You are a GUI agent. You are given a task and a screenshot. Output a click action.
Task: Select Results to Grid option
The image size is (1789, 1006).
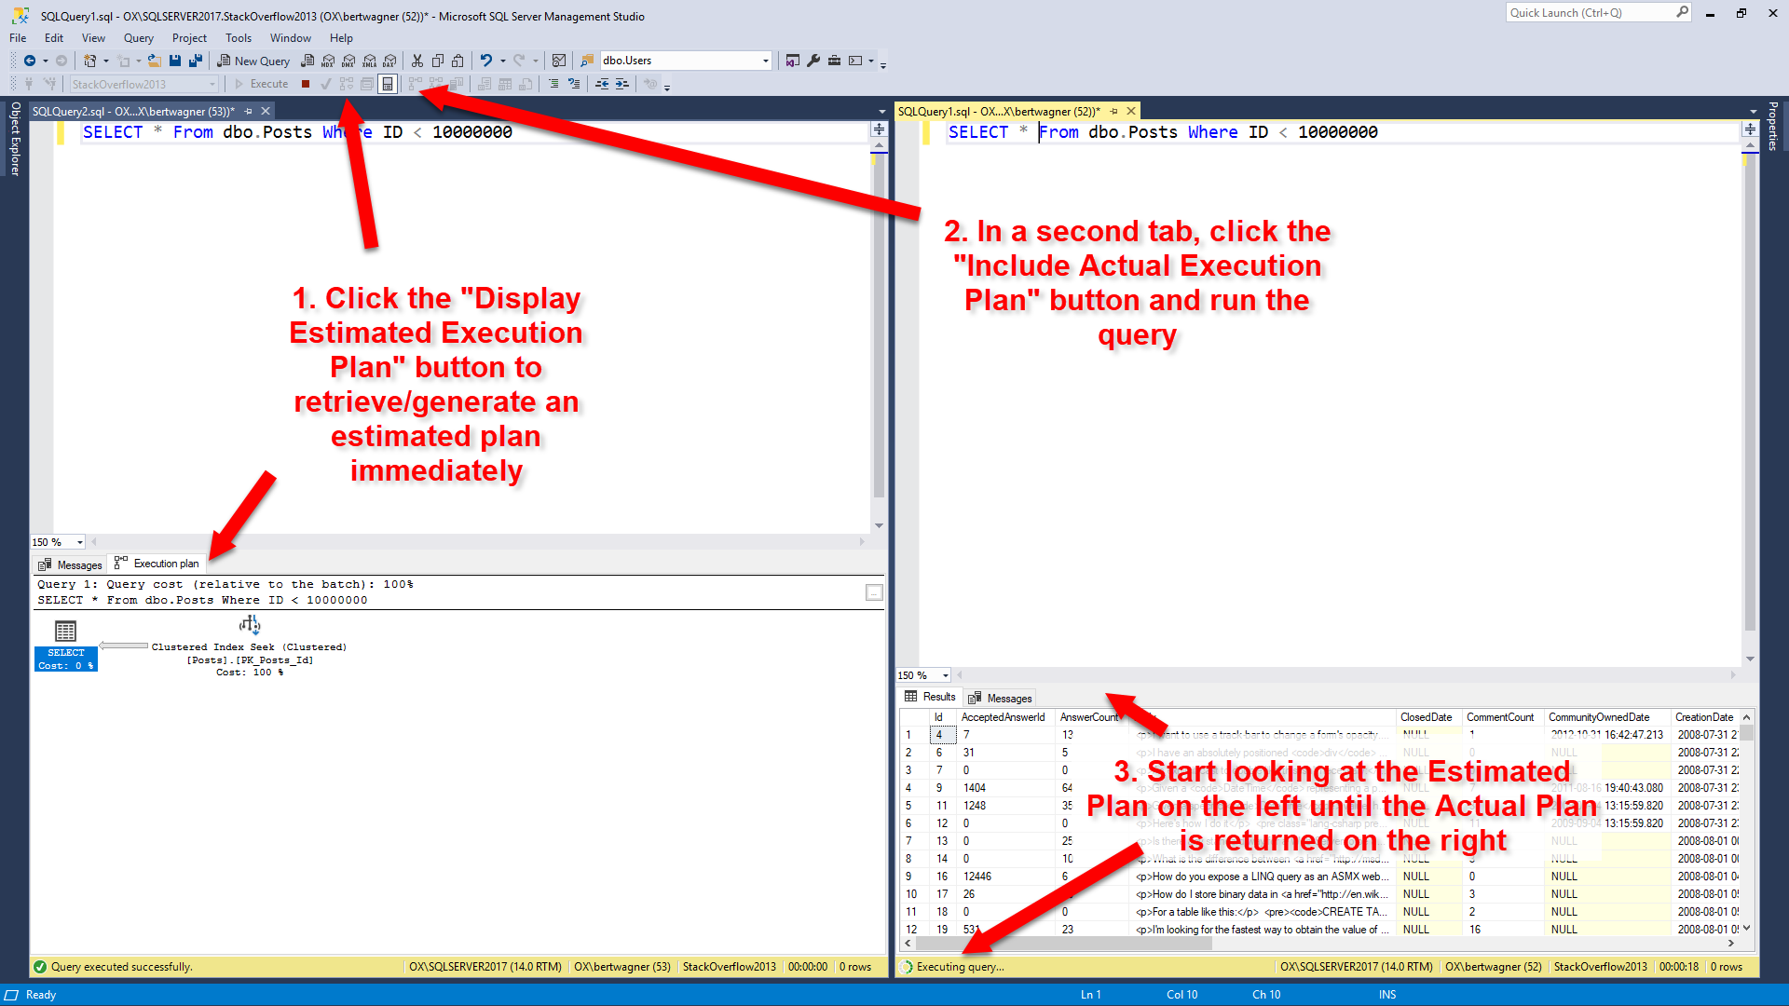pos(505,84)
